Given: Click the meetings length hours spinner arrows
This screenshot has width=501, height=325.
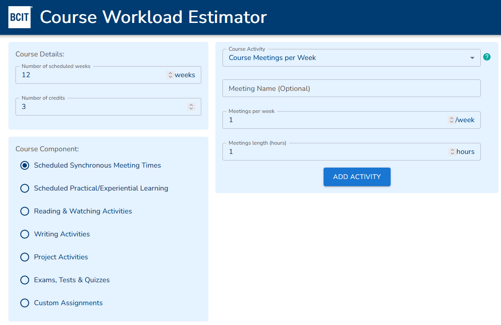Looking at the screenshot, I should (452, 152).
